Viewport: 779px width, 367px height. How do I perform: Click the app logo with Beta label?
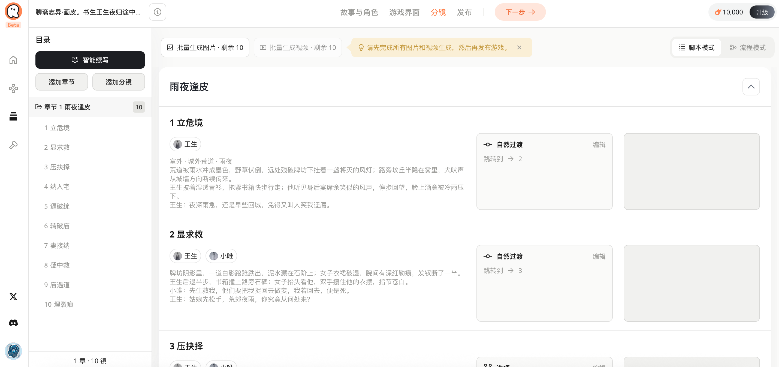click(13, 14)
